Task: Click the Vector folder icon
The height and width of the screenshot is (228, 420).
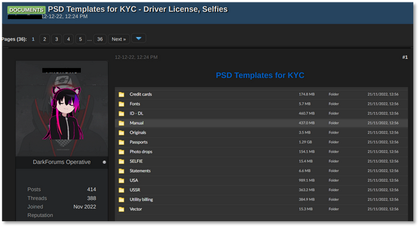Action: pyautogui.click(x=122, y=210)
